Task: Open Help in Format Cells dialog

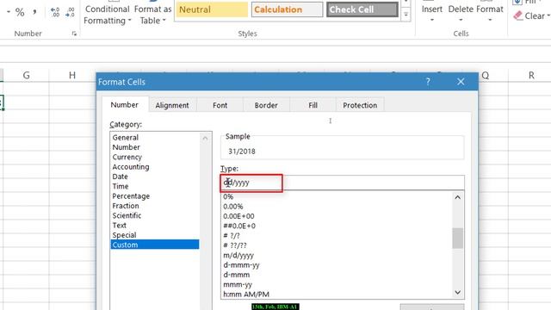Action: tap(428, 82)
